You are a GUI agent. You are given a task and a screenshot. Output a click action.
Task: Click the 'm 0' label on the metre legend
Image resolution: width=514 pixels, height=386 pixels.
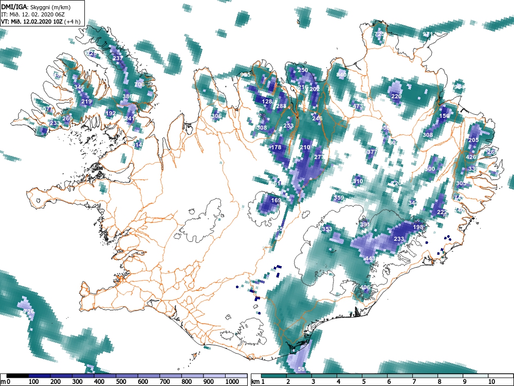[x=6, y=382]
